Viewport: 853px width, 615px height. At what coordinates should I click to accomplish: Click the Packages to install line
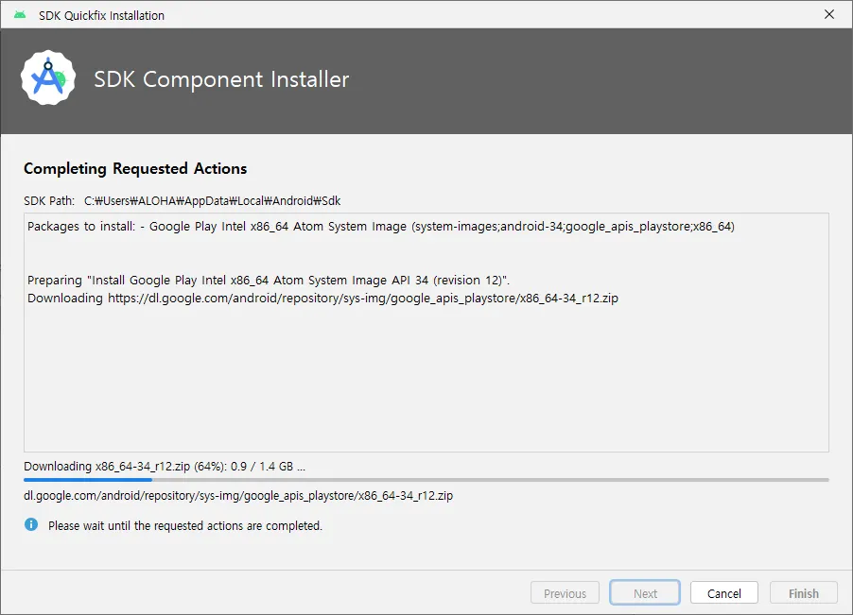pyautogui.click(x=381, y=227)
